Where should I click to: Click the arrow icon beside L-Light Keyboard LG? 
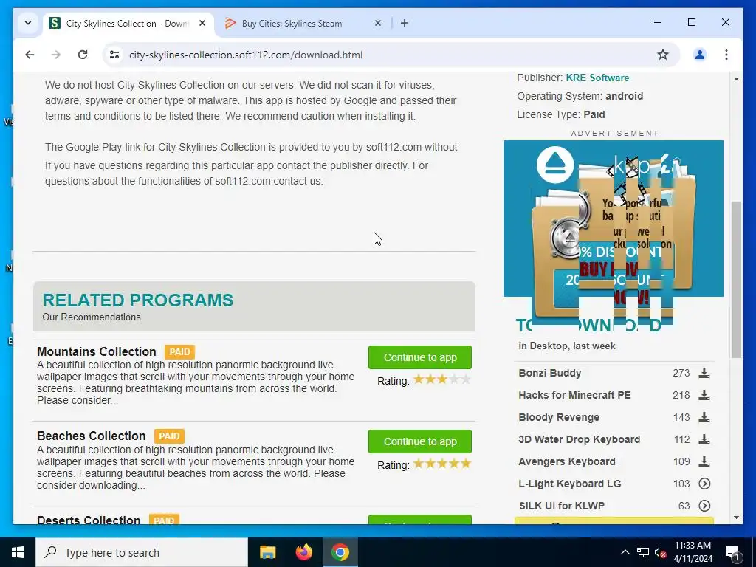point(704,484)
